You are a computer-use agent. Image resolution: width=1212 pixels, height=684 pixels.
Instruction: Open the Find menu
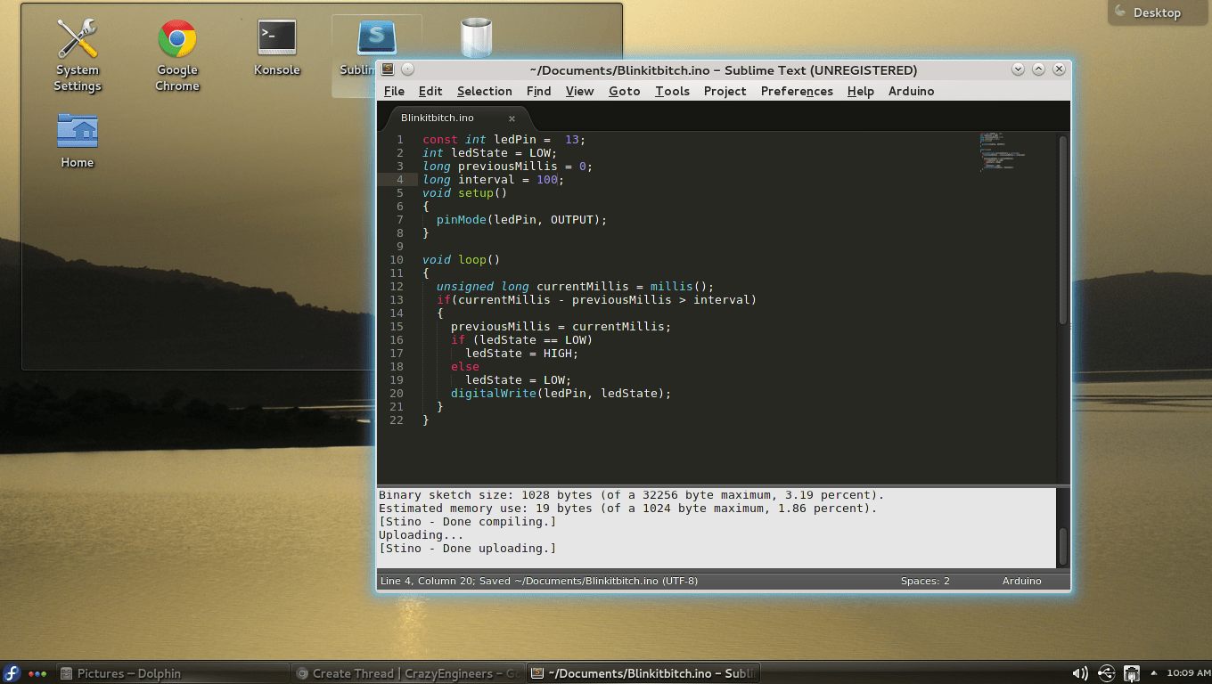click(538, 91)
